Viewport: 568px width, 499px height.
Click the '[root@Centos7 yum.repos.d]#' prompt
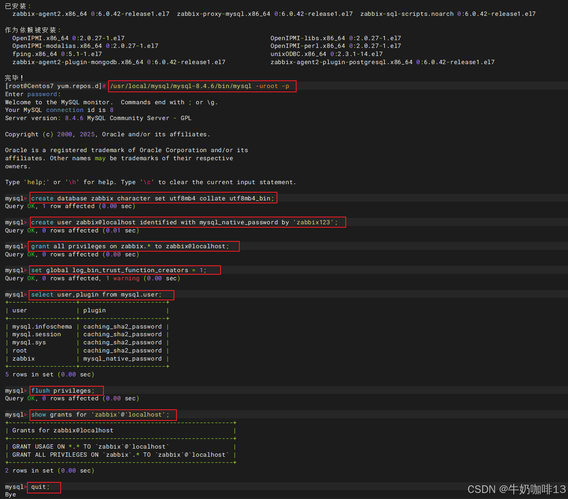[x=56, y=86]
